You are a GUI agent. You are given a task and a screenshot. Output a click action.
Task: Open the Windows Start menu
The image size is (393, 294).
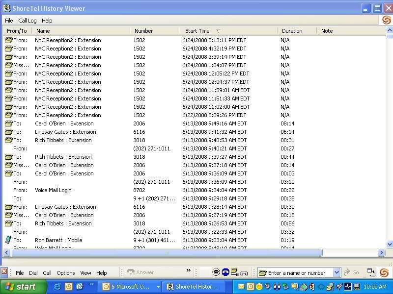23,287
